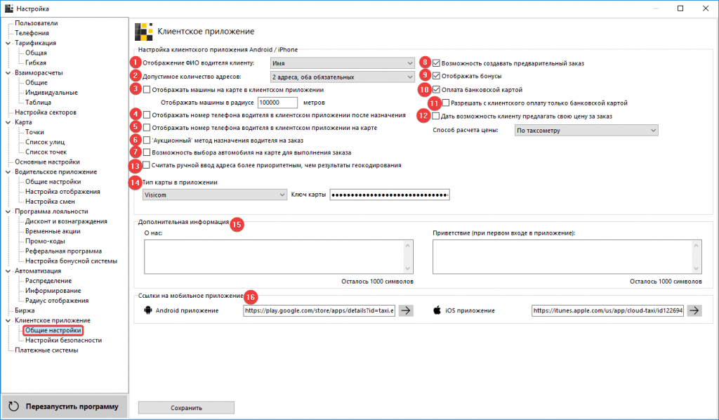Image resolution: width=719 pixels, height=420 pixels.
Task: Click Перезапустить программу button
Action: [64, 406]
